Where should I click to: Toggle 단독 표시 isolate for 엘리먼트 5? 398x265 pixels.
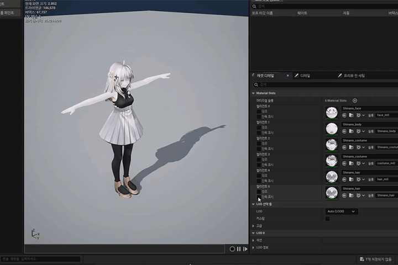pyautogui.click(x=259, y=197)
